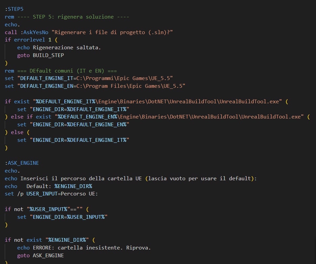Click the BUILD_STEP goto target
The height and width of the screenshot is (264, 316).
click(x=48, y=55)
